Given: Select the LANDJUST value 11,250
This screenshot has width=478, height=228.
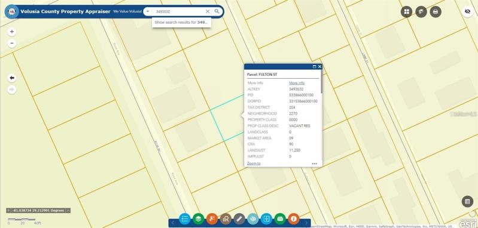Looking at the screenshot, I should tap(294, 150).
